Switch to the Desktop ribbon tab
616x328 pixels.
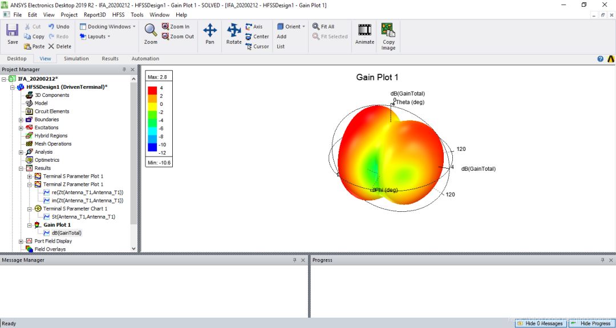point(17,59)
